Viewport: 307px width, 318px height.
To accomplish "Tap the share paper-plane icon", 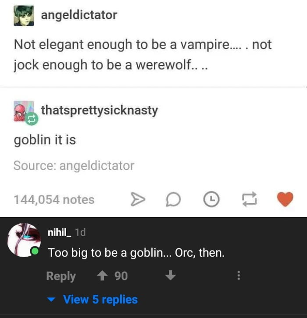I will tap(138, 199).
